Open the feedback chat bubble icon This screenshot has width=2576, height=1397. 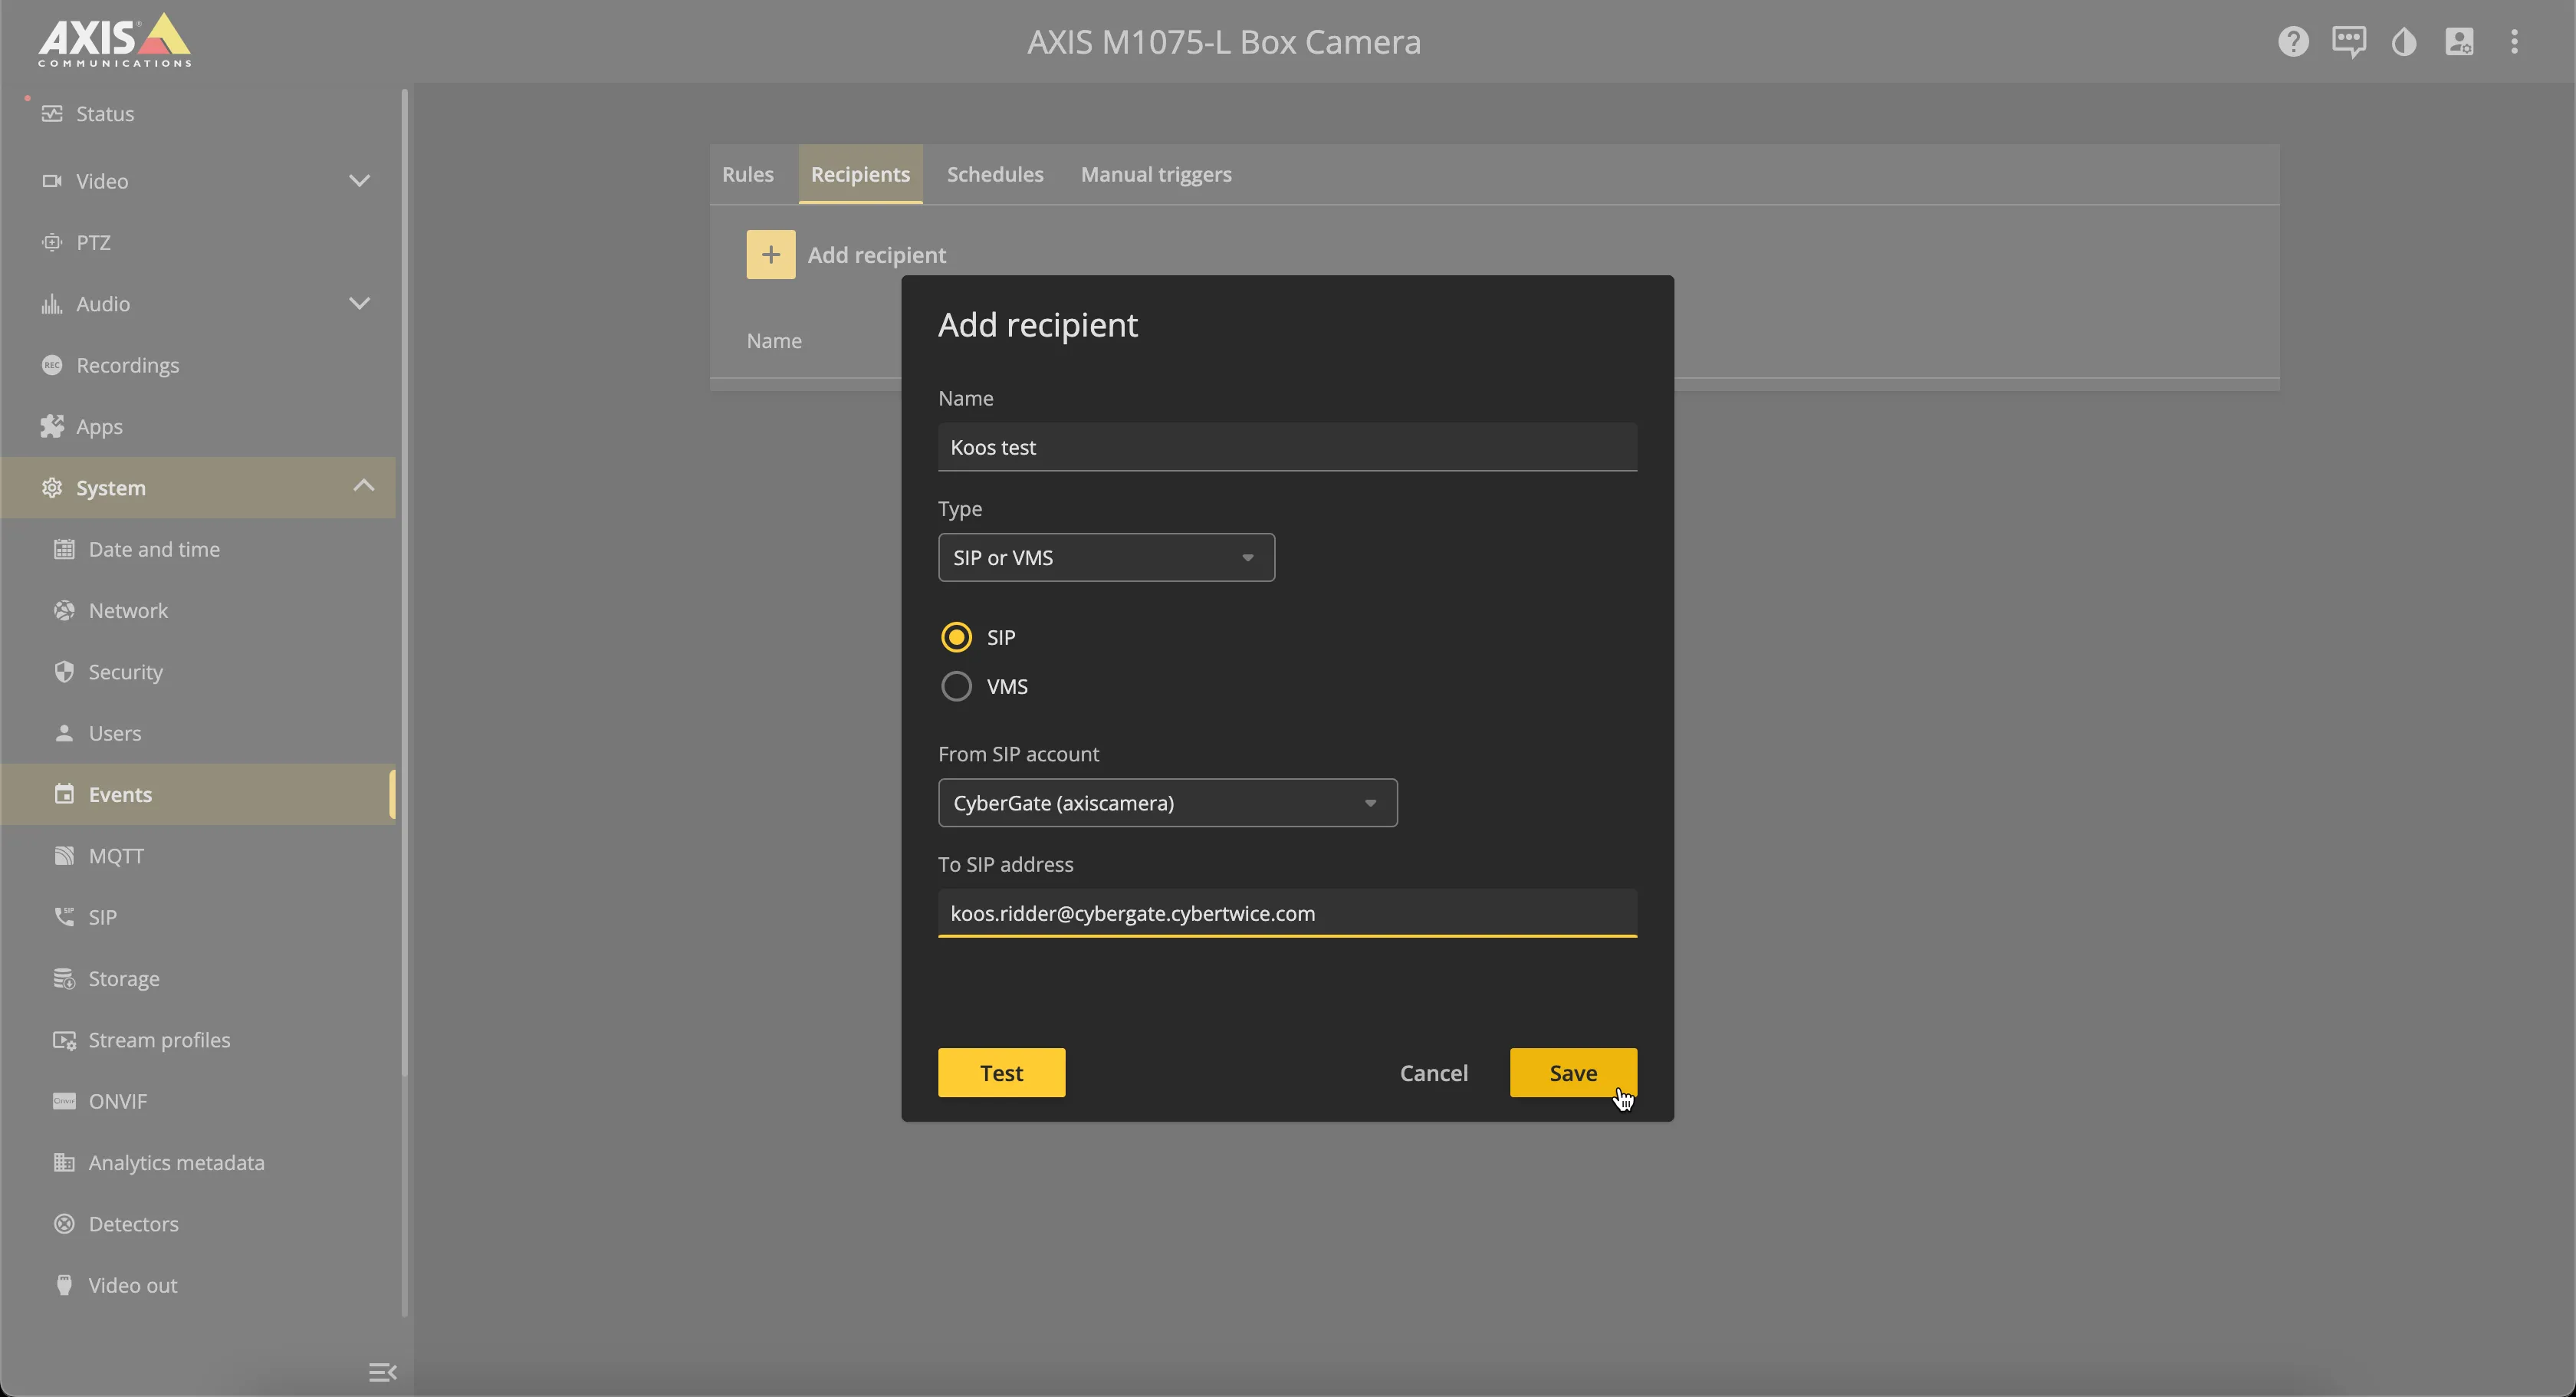pyautogui.click(x=2348, y=42)
